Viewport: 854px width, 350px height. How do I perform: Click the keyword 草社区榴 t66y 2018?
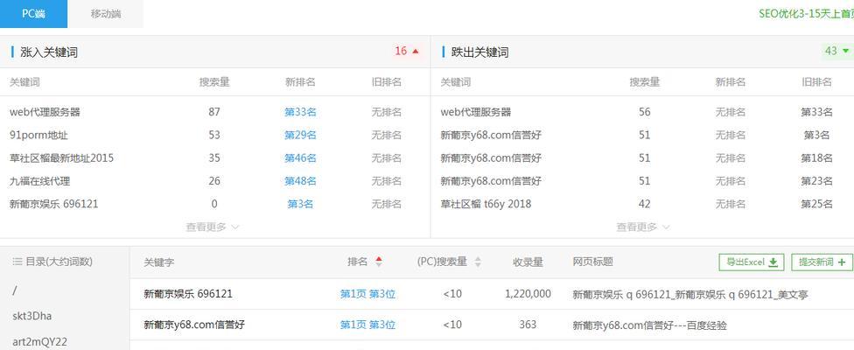pyautogui.click(x=486, y=204)
